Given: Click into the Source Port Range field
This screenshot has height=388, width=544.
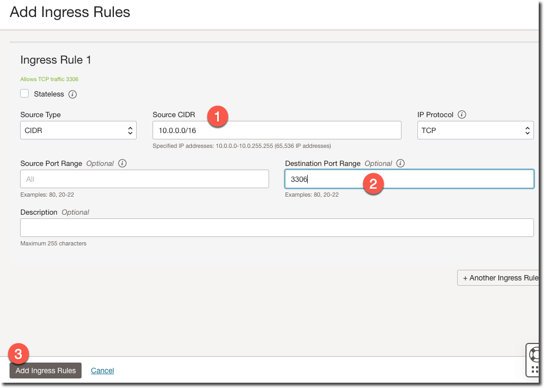Looking at the screenshot, I should point(145,179).
